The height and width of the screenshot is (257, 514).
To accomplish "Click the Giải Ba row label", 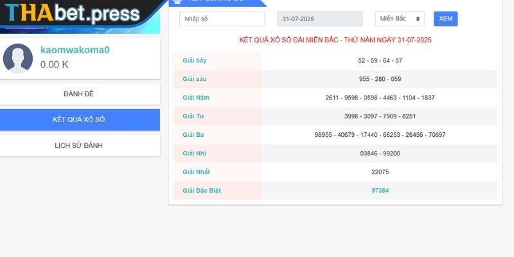I will click(193, 135).
